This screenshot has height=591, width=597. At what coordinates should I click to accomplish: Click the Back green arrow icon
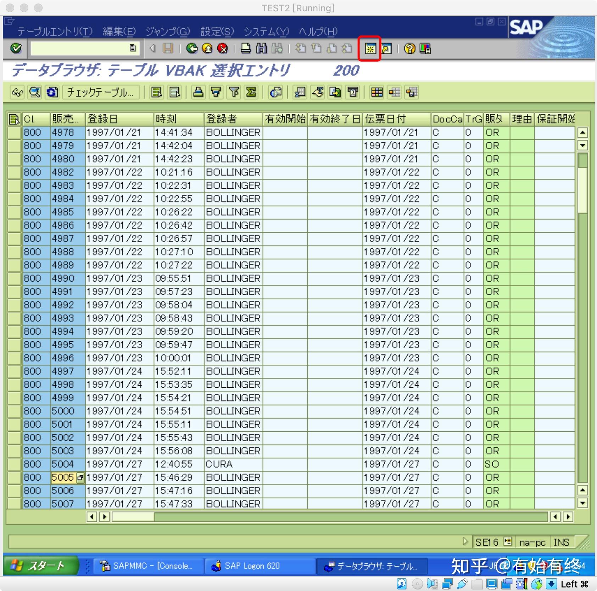pos(192,49)
